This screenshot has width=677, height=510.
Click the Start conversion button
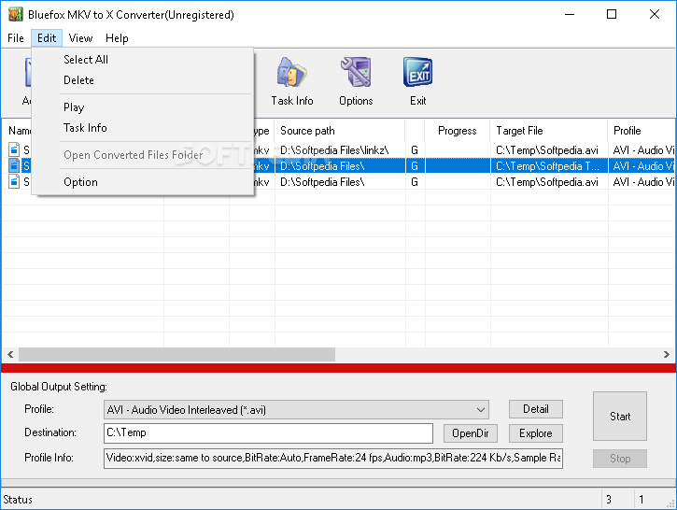(620, 417)
